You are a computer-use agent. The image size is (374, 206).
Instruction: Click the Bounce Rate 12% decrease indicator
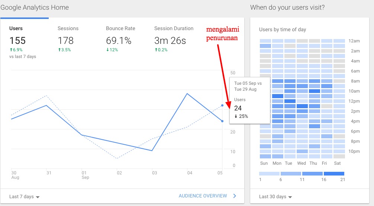point(113,50)
